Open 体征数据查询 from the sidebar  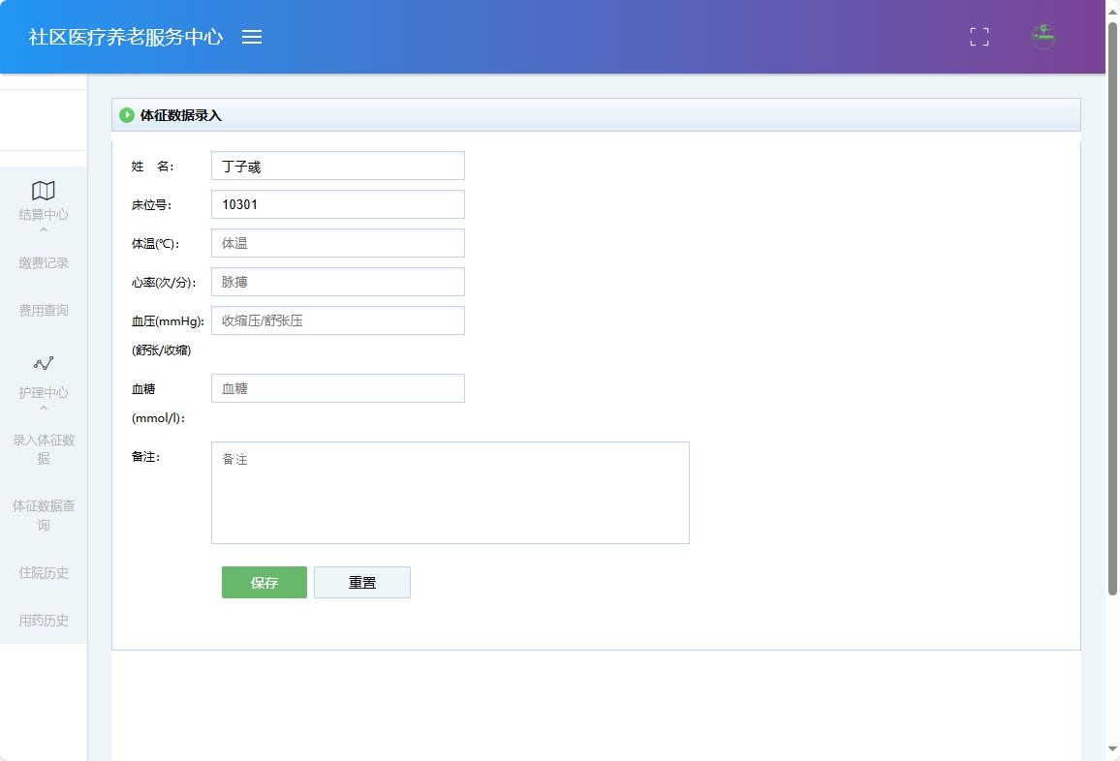pos(43,515)
